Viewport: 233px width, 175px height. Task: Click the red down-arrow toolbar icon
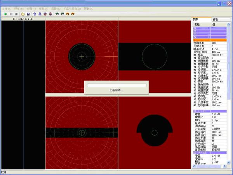pyautogui.click(x=50, y=14)
